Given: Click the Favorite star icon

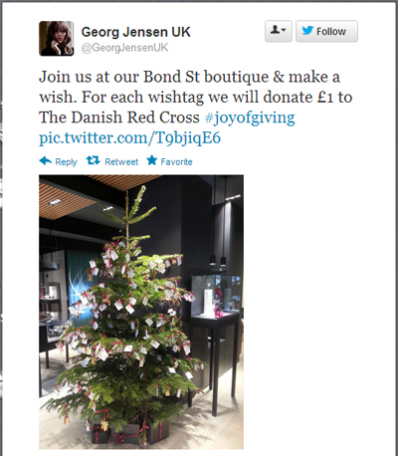Looking at the screenshot, I should coord(152,160).
